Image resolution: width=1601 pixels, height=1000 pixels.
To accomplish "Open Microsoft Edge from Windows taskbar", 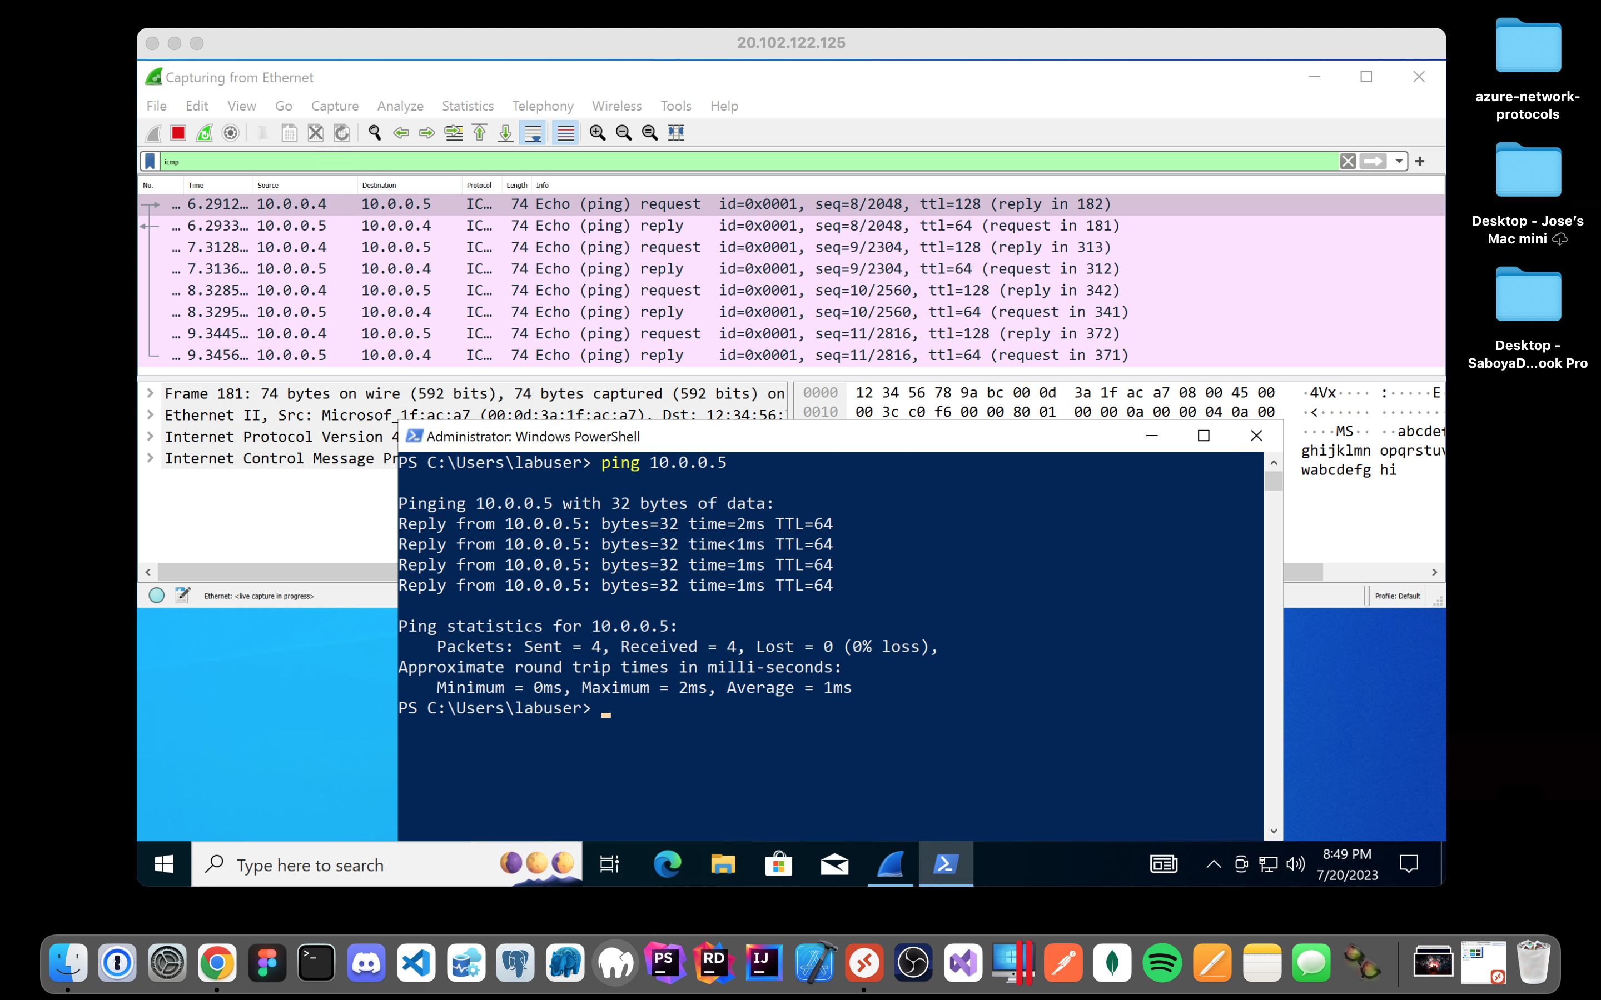I will coord(667,864).
